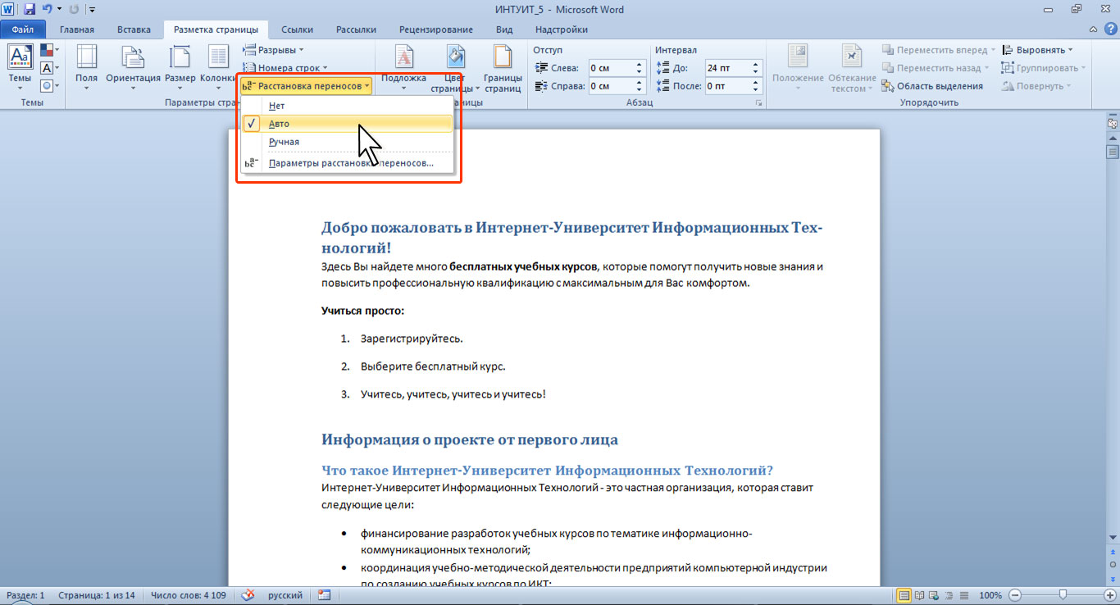Open Область выделения selection pane
Image resolution: width=1120 pixels, height=605 pixels.
(x=932, y=86)
